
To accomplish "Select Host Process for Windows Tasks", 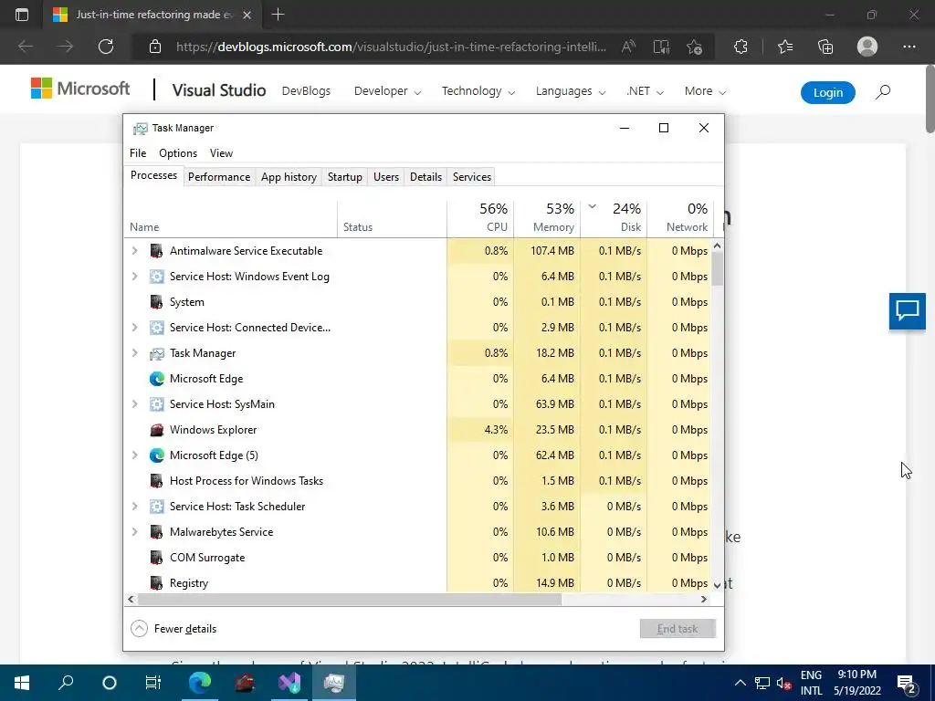I will pos(417,481).
